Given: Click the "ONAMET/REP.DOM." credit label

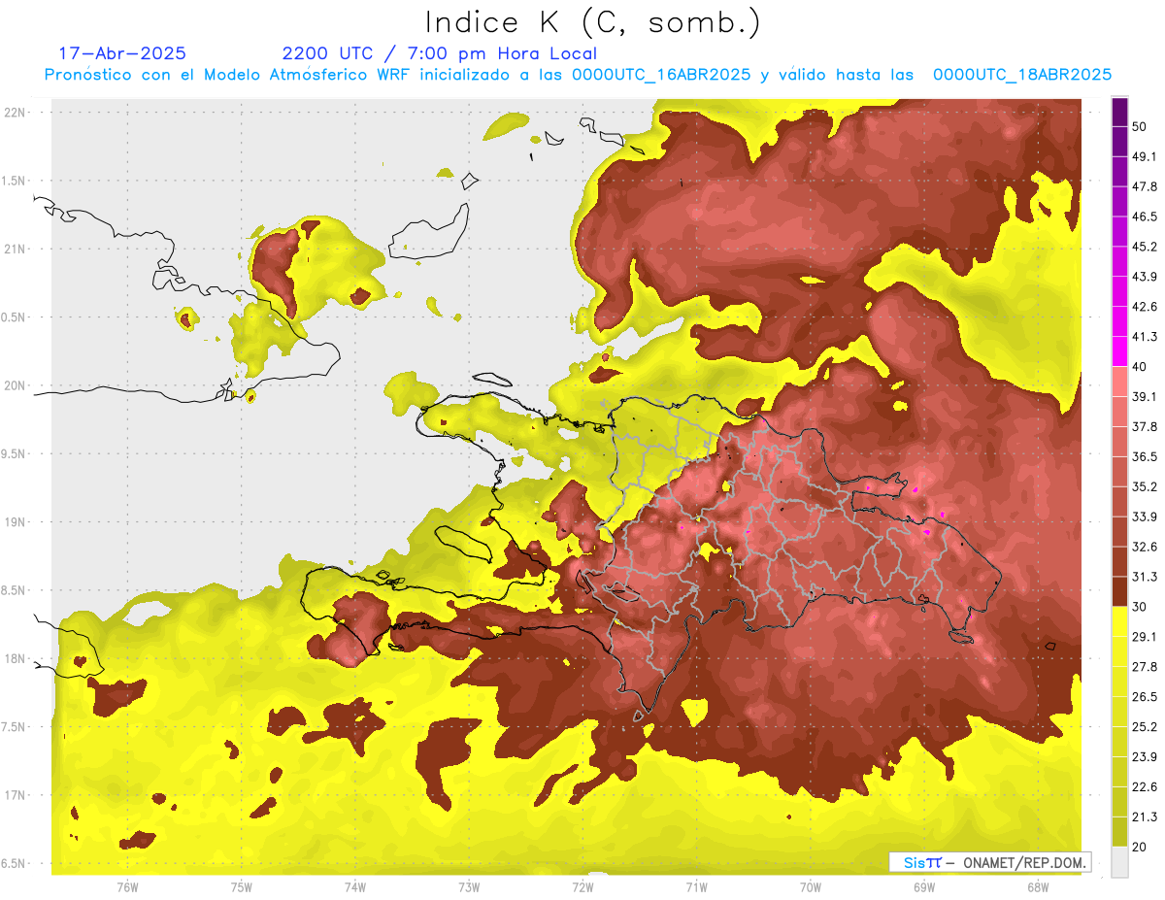Looking at the screenshot, I should pos(1022,862).
